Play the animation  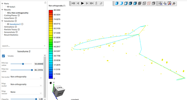tap(82, 3)
